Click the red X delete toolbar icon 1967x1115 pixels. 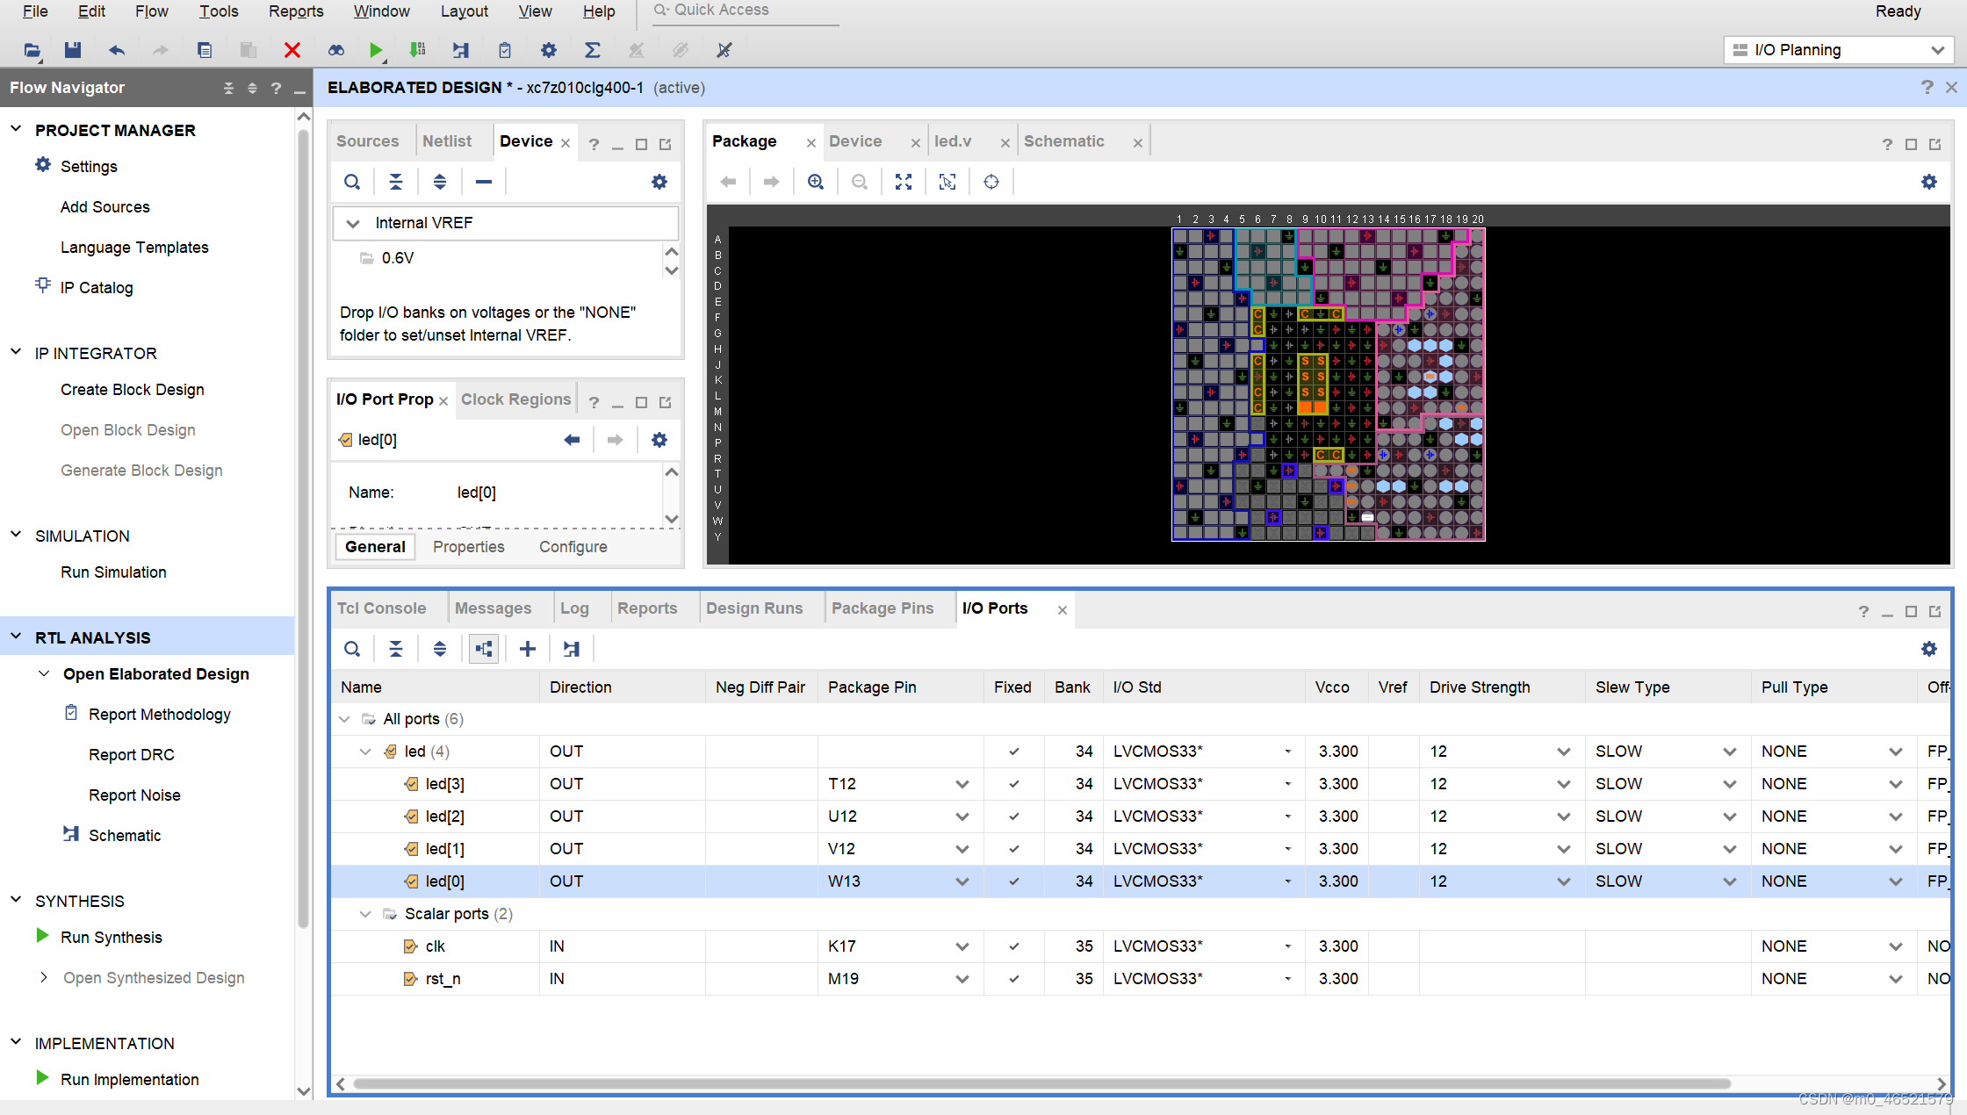[x=292, y=50]
